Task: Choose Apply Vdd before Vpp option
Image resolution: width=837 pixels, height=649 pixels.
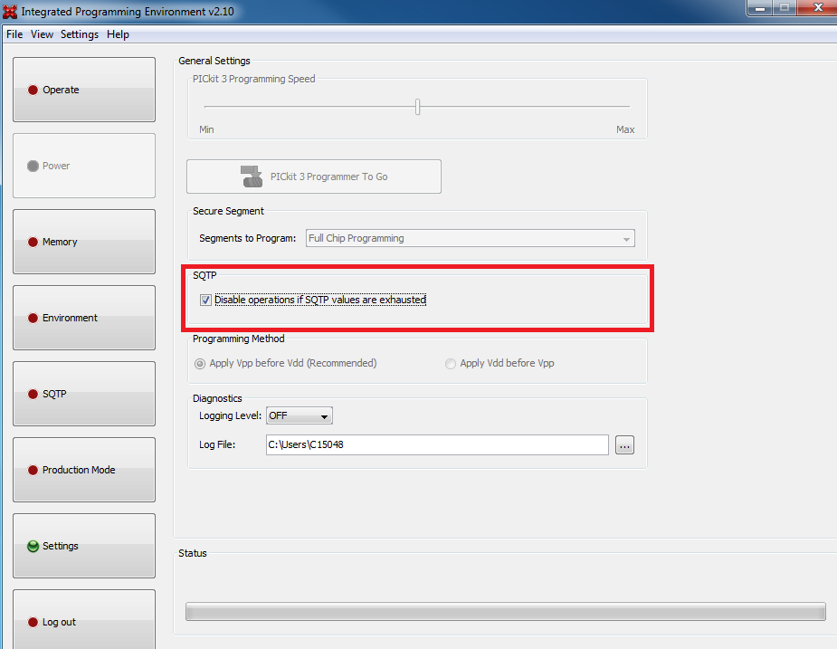Action: [x=451, y=363]
